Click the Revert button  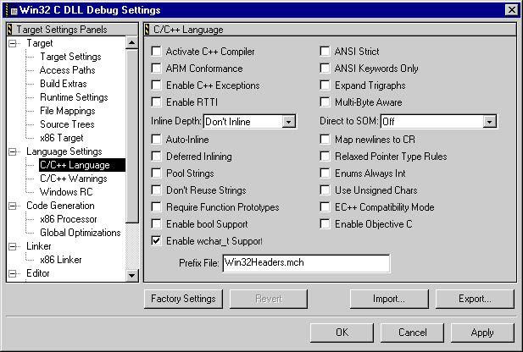coord(269,299)
